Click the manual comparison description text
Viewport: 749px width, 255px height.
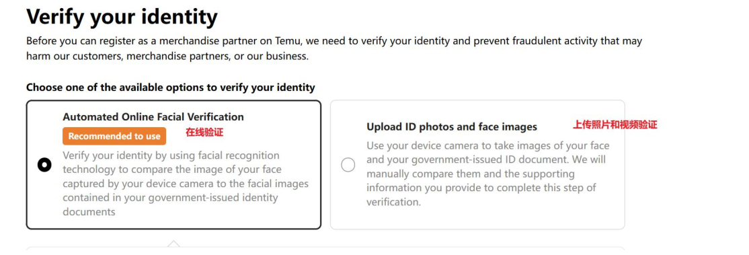(488, 173)
